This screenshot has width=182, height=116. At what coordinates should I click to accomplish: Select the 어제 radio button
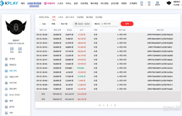[49, 24]
